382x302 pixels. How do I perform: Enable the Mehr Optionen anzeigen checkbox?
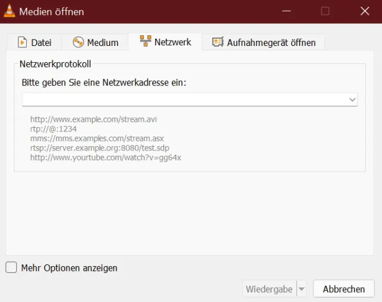(x=11, y=268)
